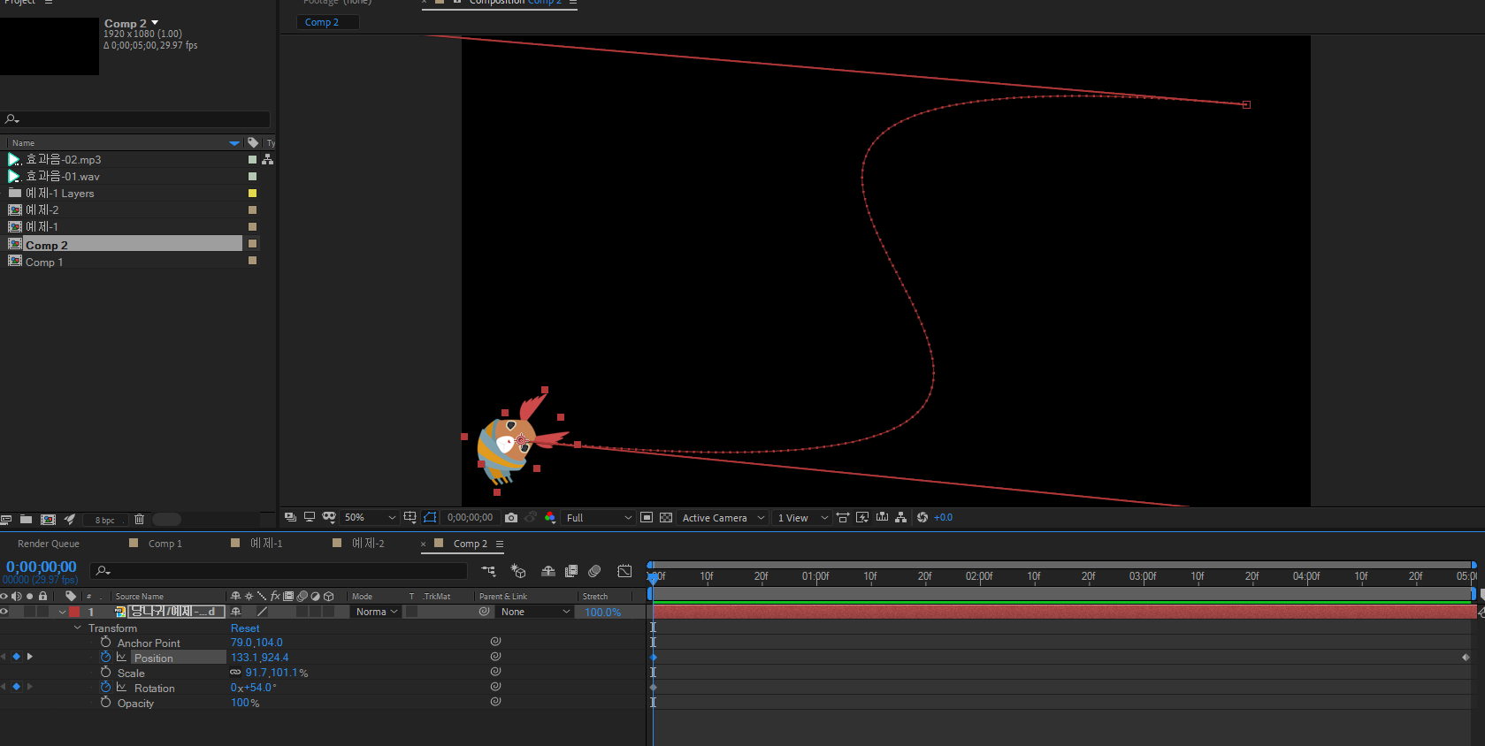Image resolution: width=1485 pixels, height=746 pixels.
Task: Open Composition Mini-Flowchart icon
Action: click(x=489, y=571)
